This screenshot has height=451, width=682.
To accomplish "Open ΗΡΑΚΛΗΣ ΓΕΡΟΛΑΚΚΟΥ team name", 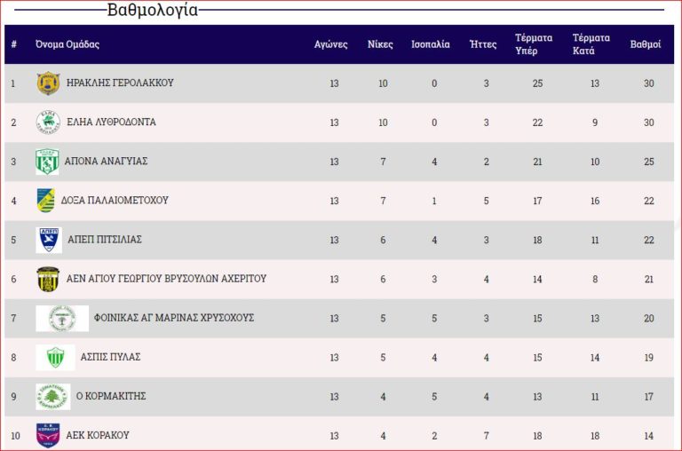I will tap(120, 83).
